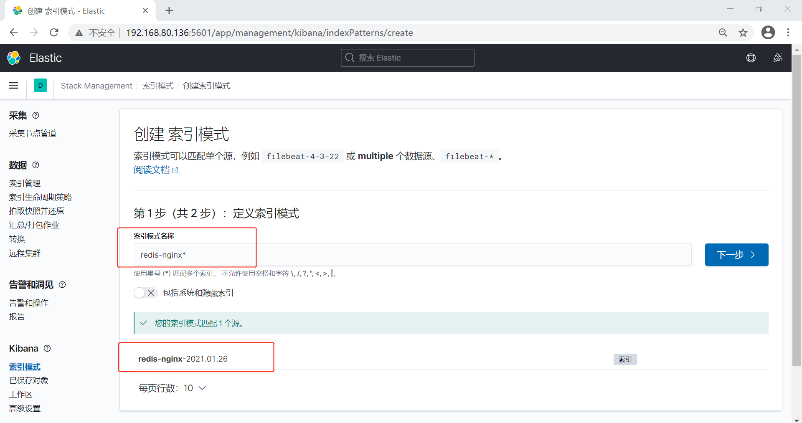Image resolution: width=802 pixels, height=423 pixels.
Task: Open 报告 in sidebar
Action: coord(17,317)
